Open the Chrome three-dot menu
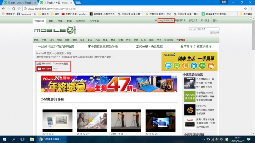 pos(251,9)
